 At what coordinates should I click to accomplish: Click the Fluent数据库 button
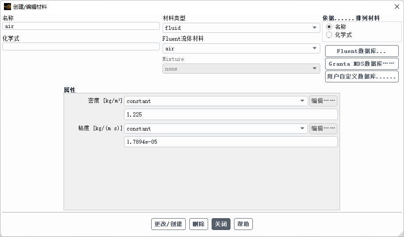[x=362, y=51]
